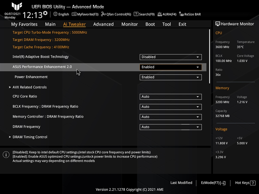The image size is (259, 194).
Task: Open BCLK Frequency DRAM Ratio dropdown
Action: [171, 107]
